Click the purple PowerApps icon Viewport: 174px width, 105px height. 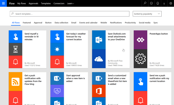pos(141,40)
